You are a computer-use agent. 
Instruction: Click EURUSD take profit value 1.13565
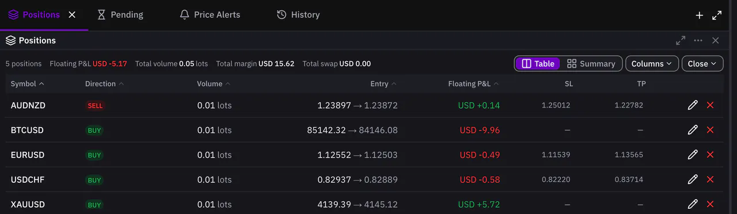click(x=629, y=155)
